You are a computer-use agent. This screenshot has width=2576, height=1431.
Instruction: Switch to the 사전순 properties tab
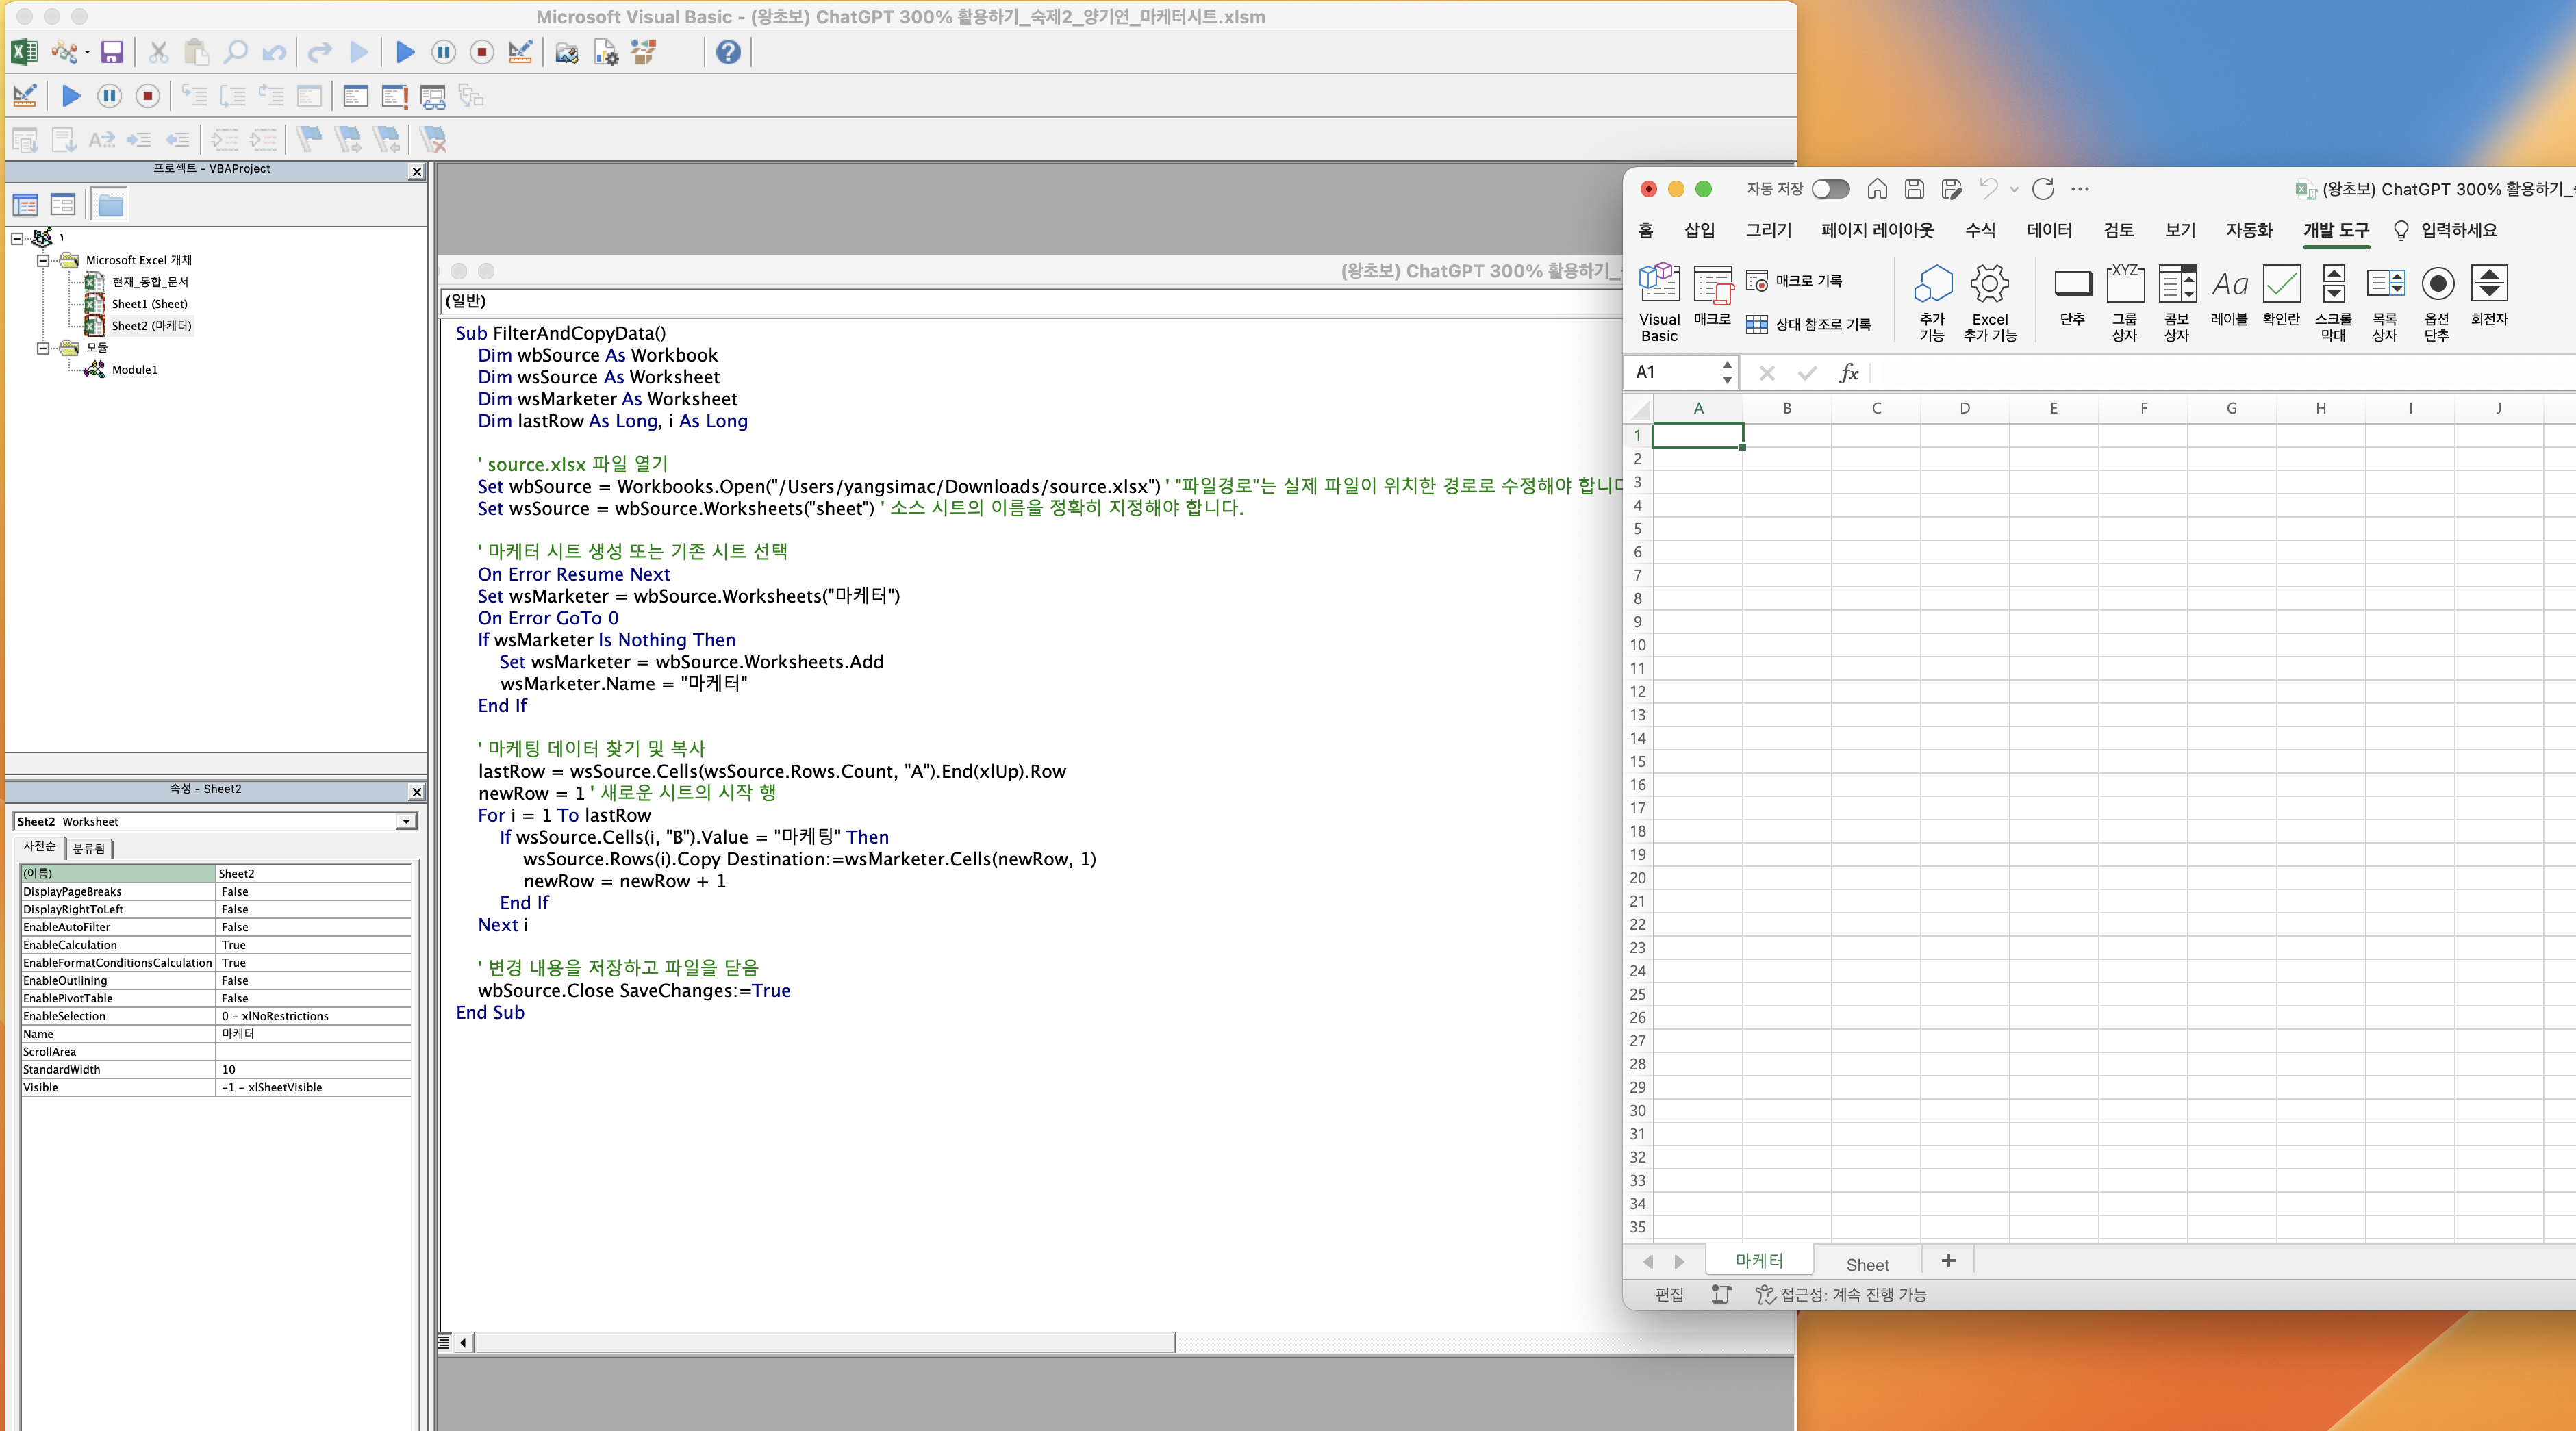click(40, 847)
